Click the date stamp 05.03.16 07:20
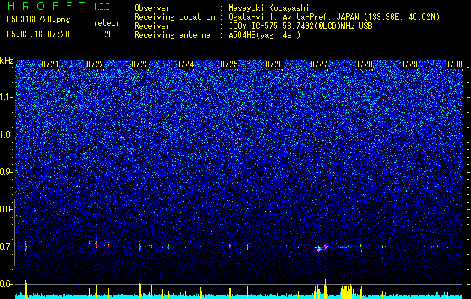 [x=38, y=34]
